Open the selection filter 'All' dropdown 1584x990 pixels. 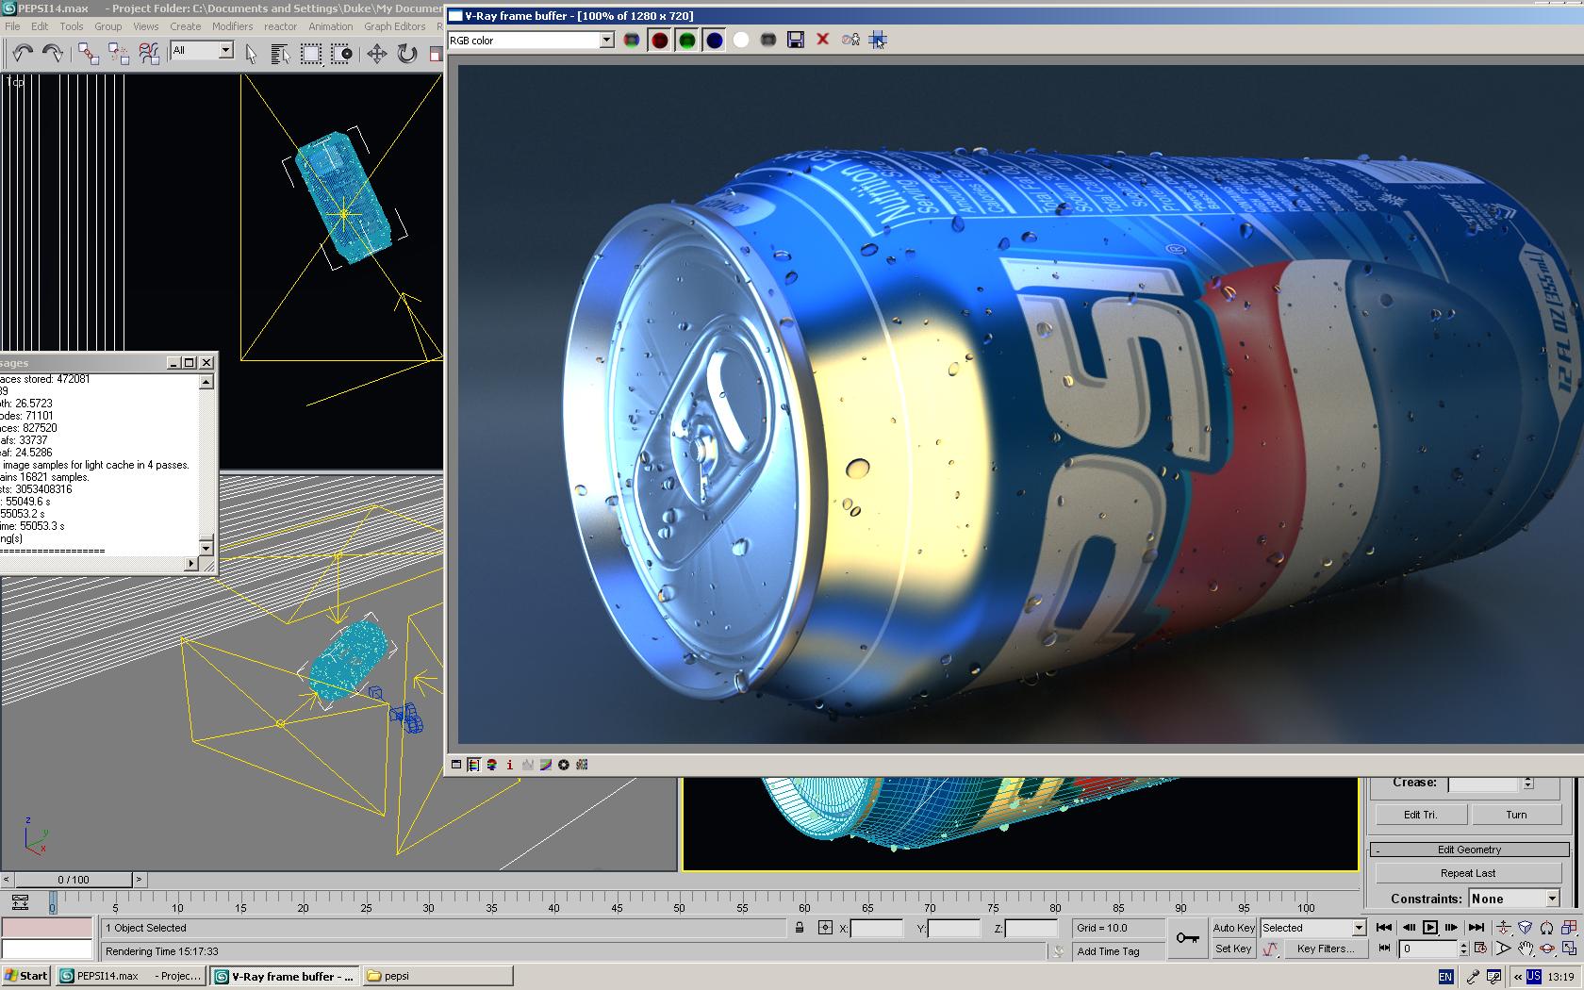pos(202,50)
